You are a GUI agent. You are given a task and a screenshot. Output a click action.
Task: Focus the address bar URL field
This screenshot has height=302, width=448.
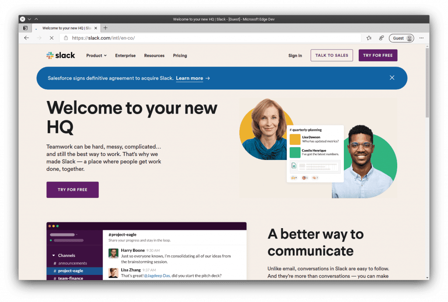[210, 38]
